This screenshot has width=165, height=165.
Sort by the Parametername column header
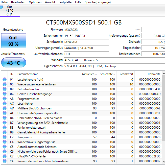48,74
